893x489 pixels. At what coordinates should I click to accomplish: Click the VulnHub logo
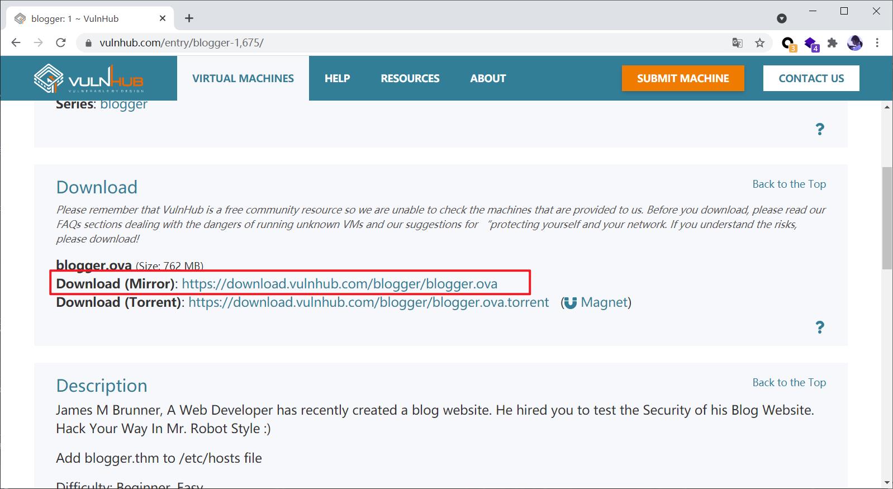coord(89,78)
